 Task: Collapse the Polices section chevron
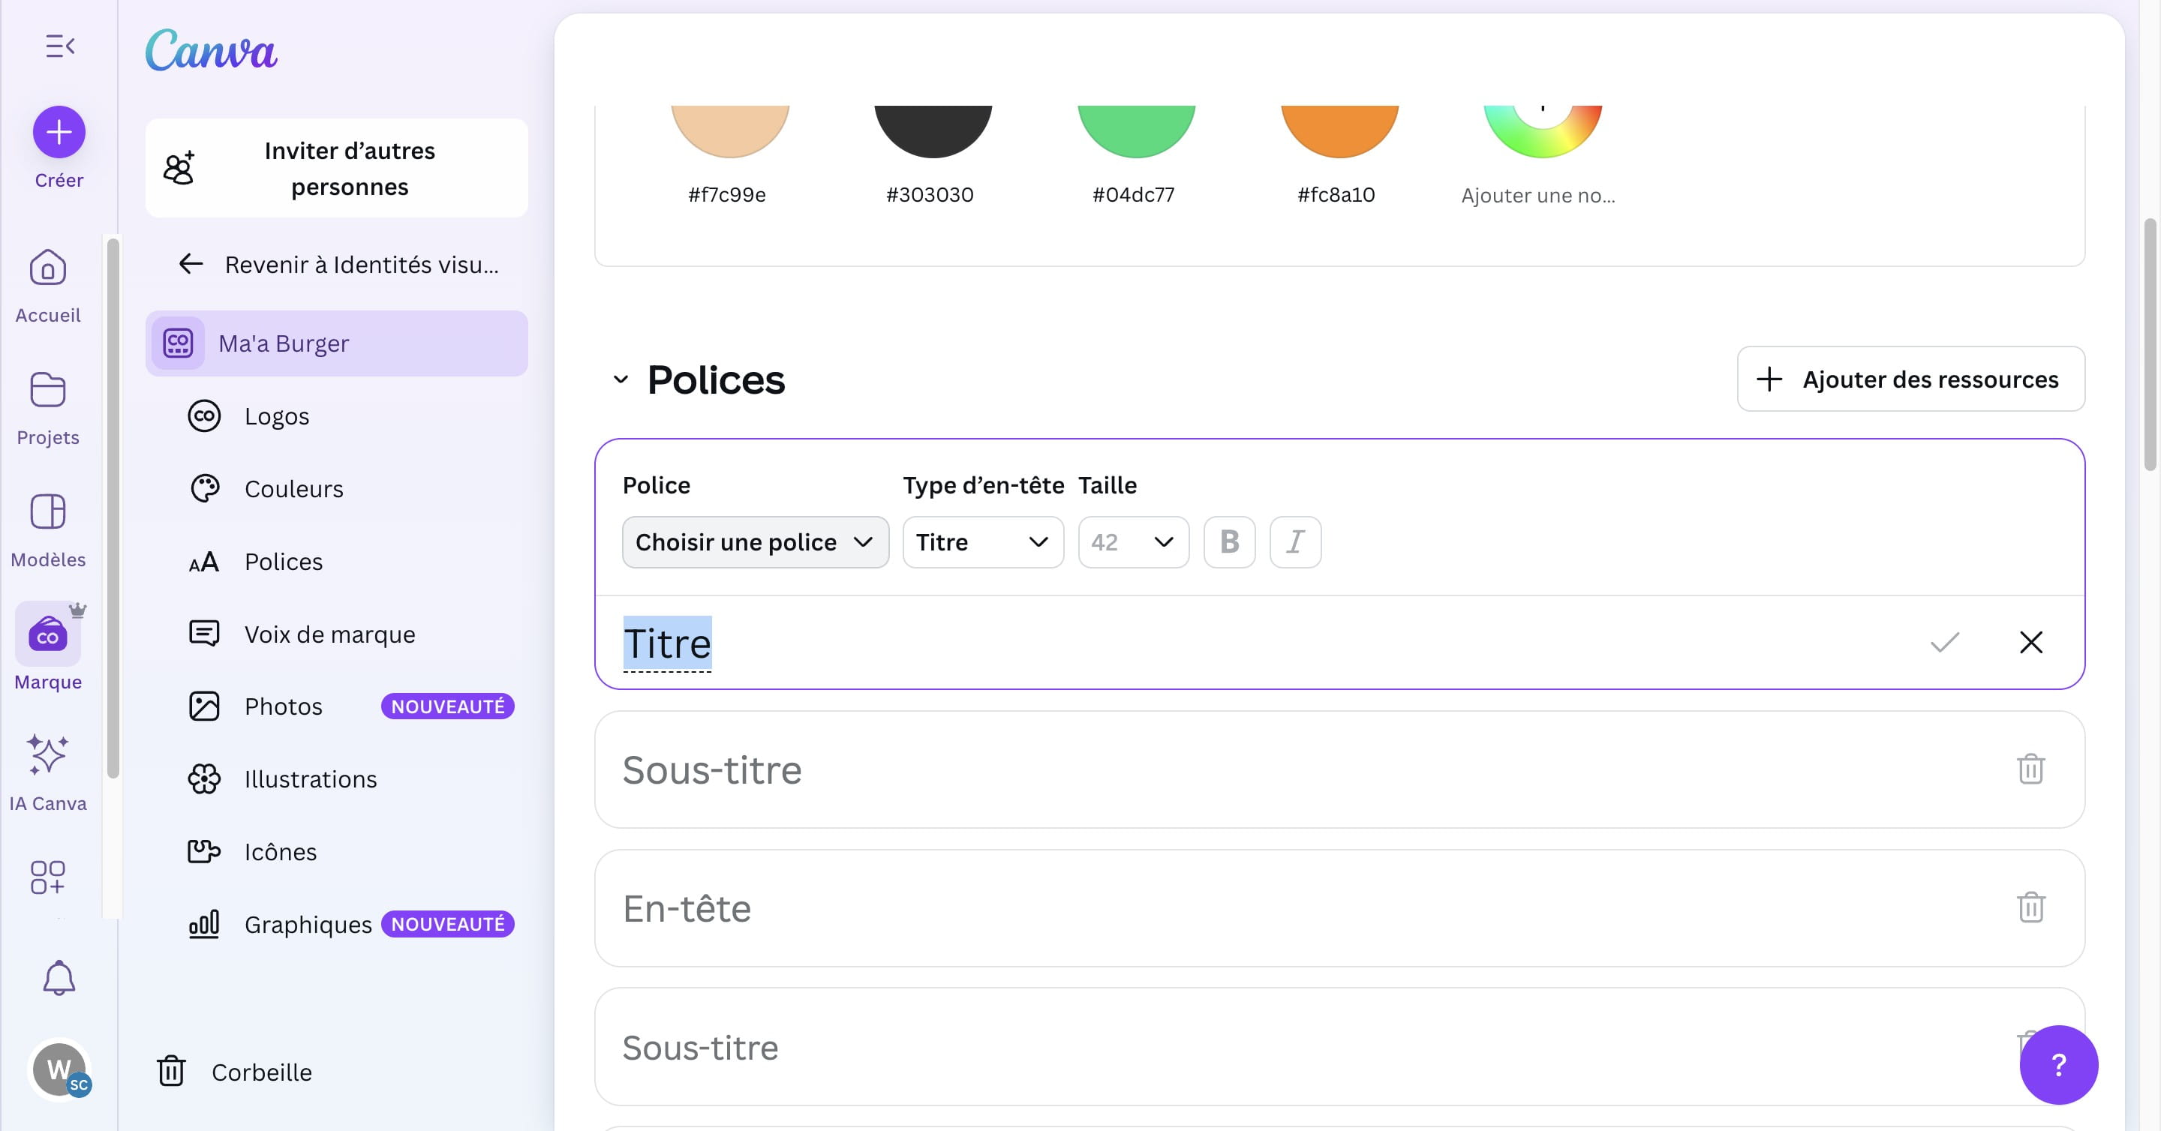click(621, 379)
